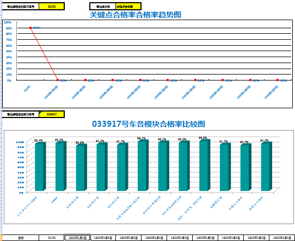This screenshot has height=241, width=295.
Task: Click the 02/05 axis label under trend chart
Action: 27,89
